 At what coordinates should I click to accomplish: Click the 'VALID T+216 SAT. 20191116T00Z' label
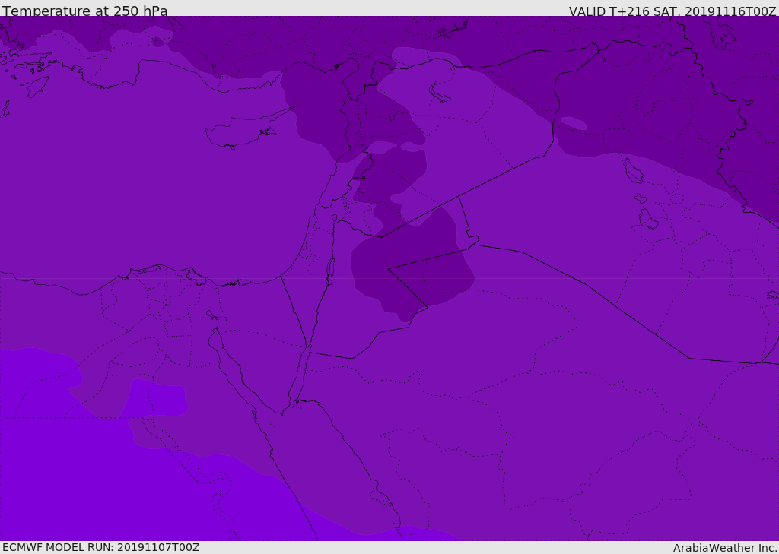pyautogui.click(x=672, y=11)
